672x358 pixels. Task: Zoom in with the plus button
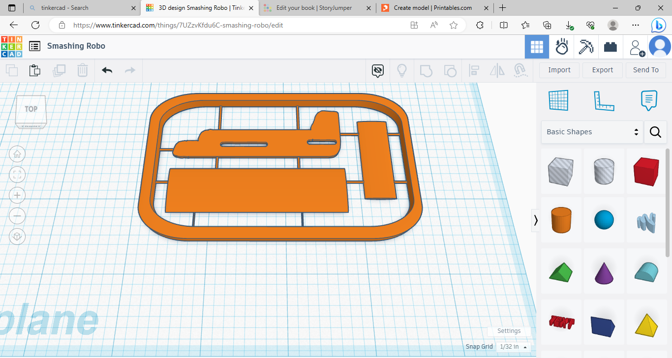click(17, 195)
